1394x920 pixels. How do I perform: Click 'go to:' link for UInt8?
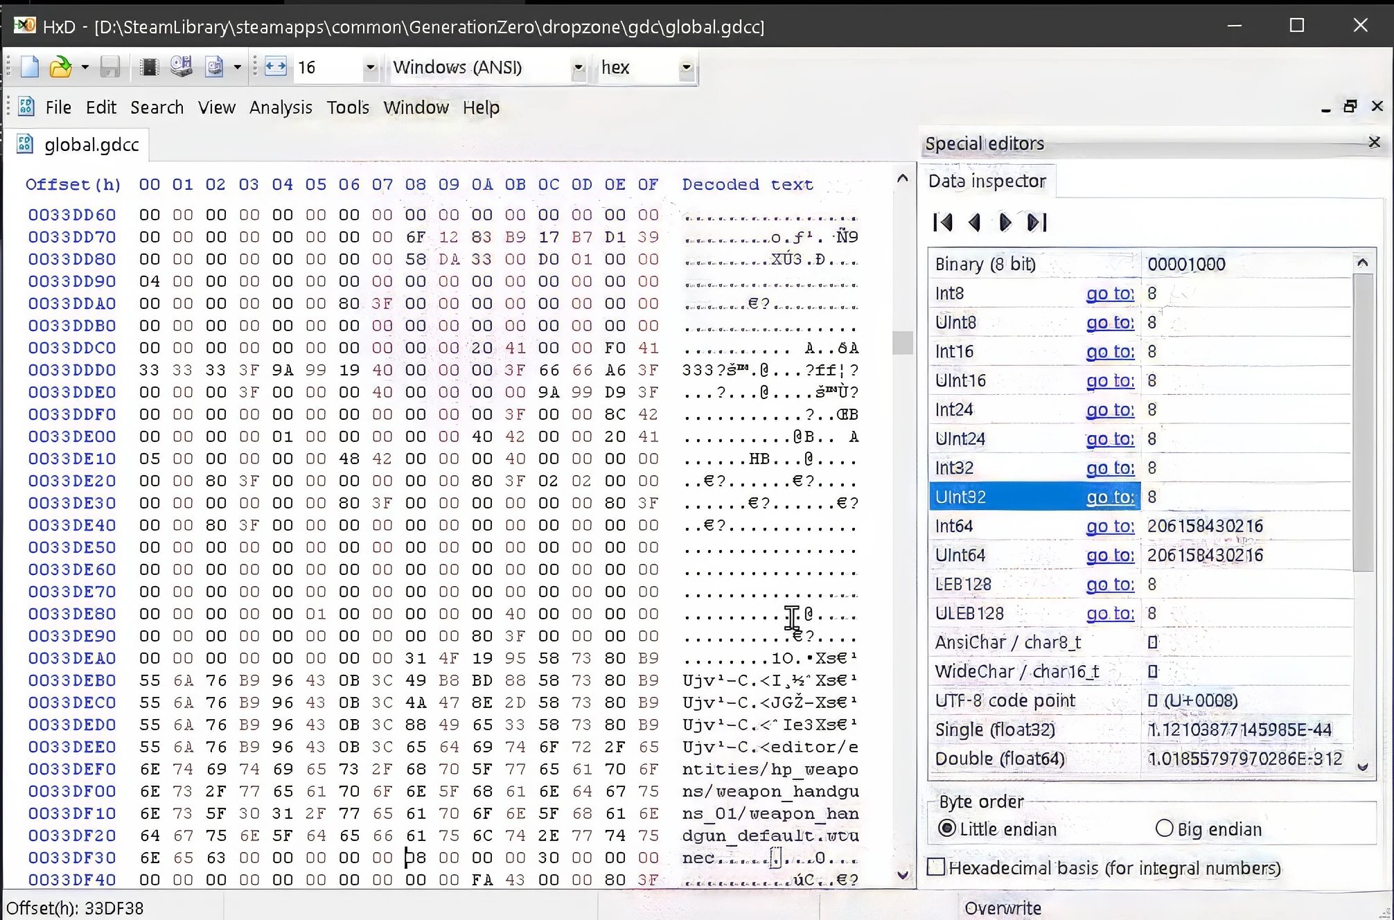[x=1110, y=323]
